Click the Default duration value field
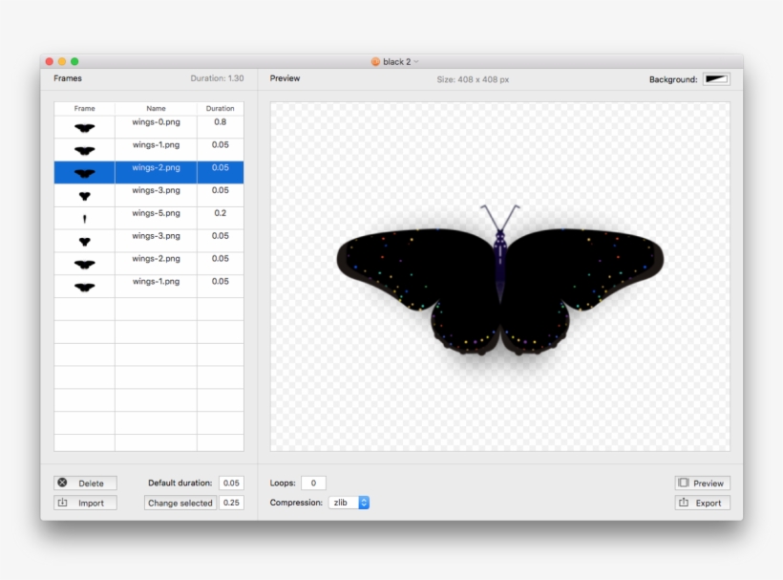The width and height of the screenshot is (783, 580). [x=232, y=483]
